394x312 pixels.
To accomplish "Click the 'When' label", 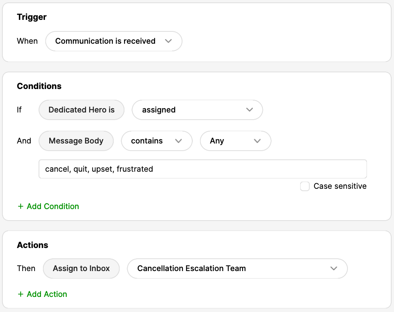I will [27, 41].
